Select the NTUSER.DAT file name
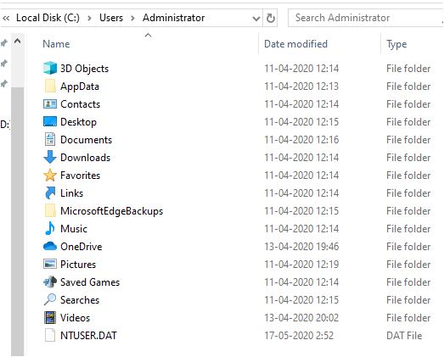This screenshot has width=444, height=357. (x=88, y=336)
